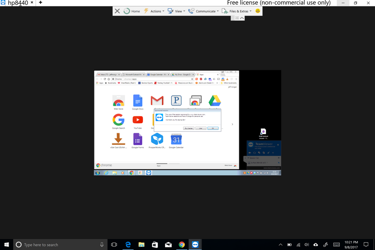Screen dimensions: 375x250
Task: Expand the Actions dropdown menu
Action: (x=154, y=11)
